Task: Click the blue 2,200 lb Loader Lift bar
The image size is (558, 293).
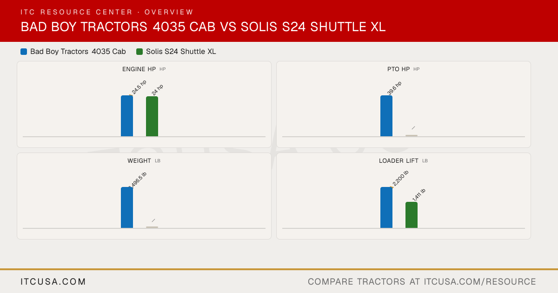Action: 386,207
